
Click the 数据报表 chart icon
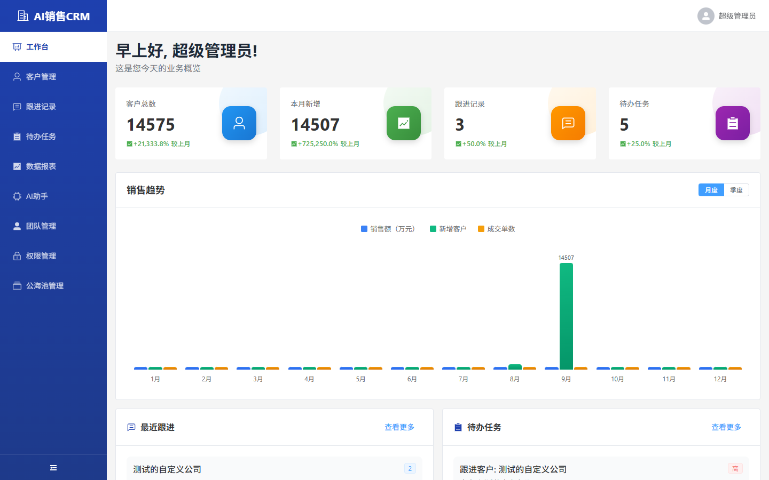point(17,166)
